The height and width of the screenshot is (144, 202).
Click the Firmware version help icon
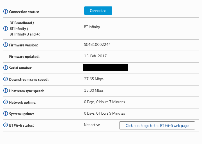click(x=5, y=45)
